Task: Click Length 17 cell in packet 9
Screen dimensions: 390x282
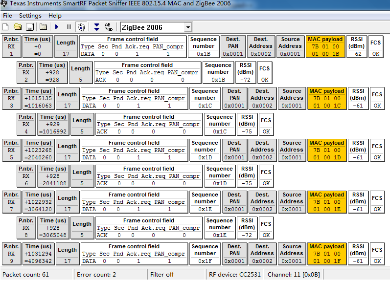Action: point(68,254)
